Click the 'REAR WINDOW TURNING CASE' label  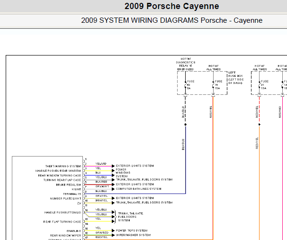click(x=60, y=175)
